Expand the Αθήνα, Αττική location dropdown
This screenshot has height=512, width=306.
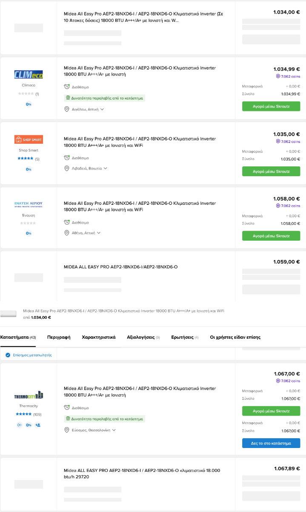[99, 233]
